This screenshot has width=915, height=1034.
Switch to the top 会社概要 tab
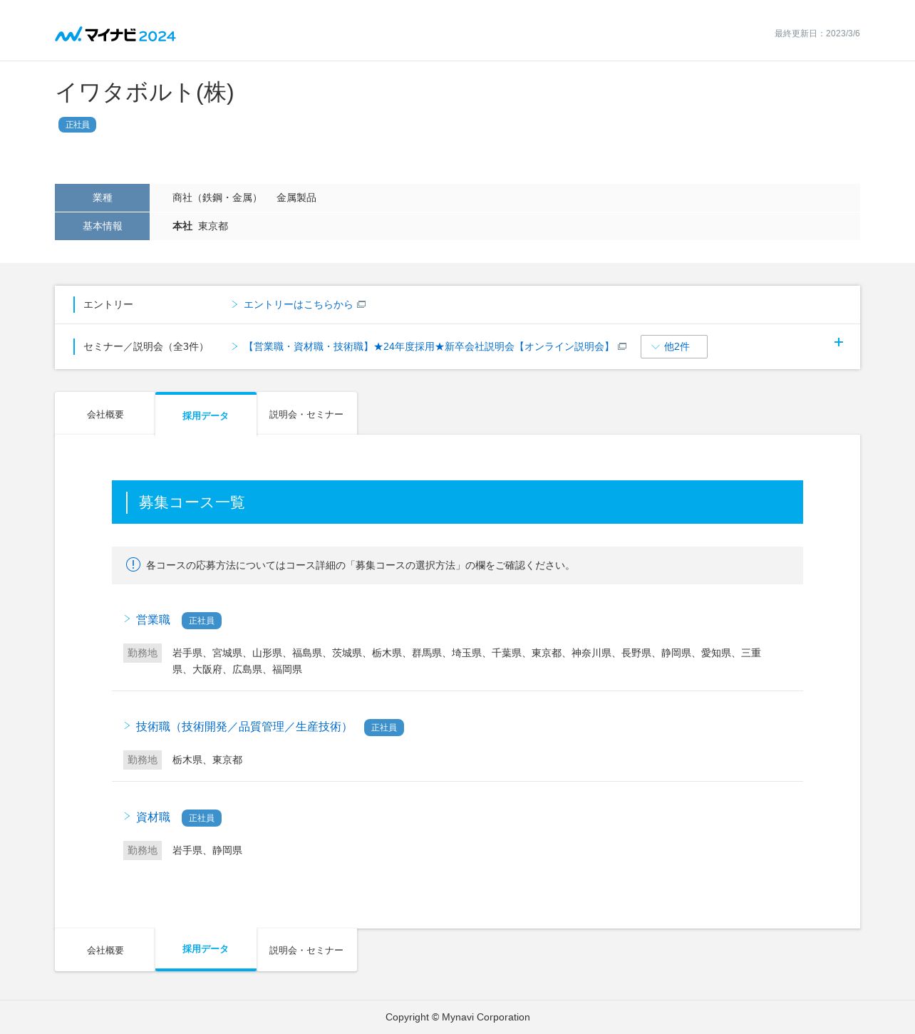105,413
